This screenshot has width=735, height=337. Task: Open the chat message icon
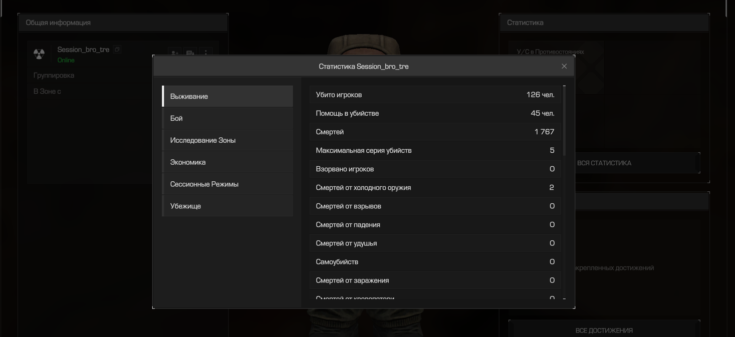pyautogui.click(x=190, y=53)
